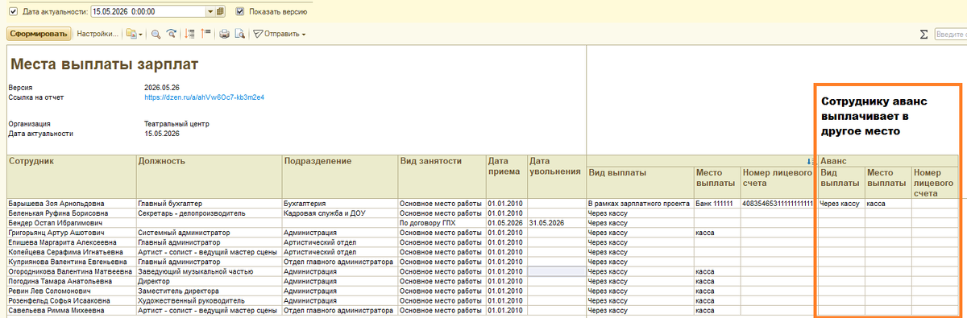Screen dimensions: 967x318
Task: Click the Сформировать button
Action: [39, 34]
